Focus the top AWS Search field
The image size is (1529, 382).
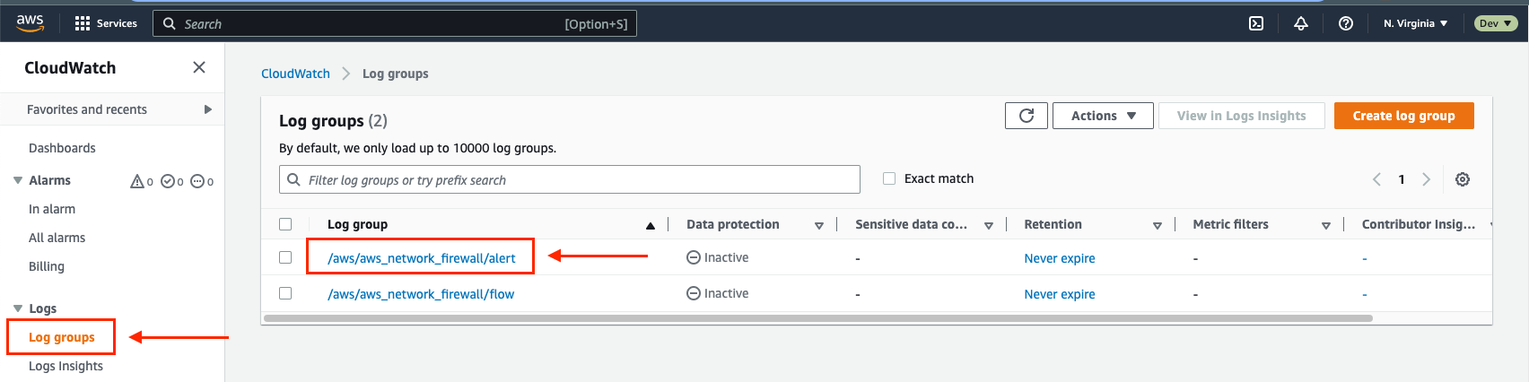tap(395, 23)
